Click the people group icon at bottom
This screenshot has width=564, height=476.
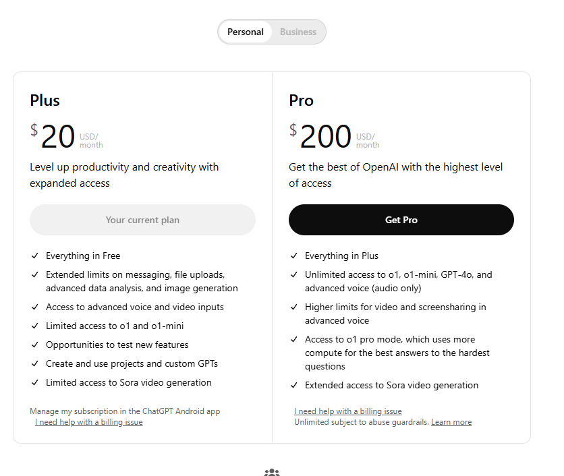pos(272,473)
